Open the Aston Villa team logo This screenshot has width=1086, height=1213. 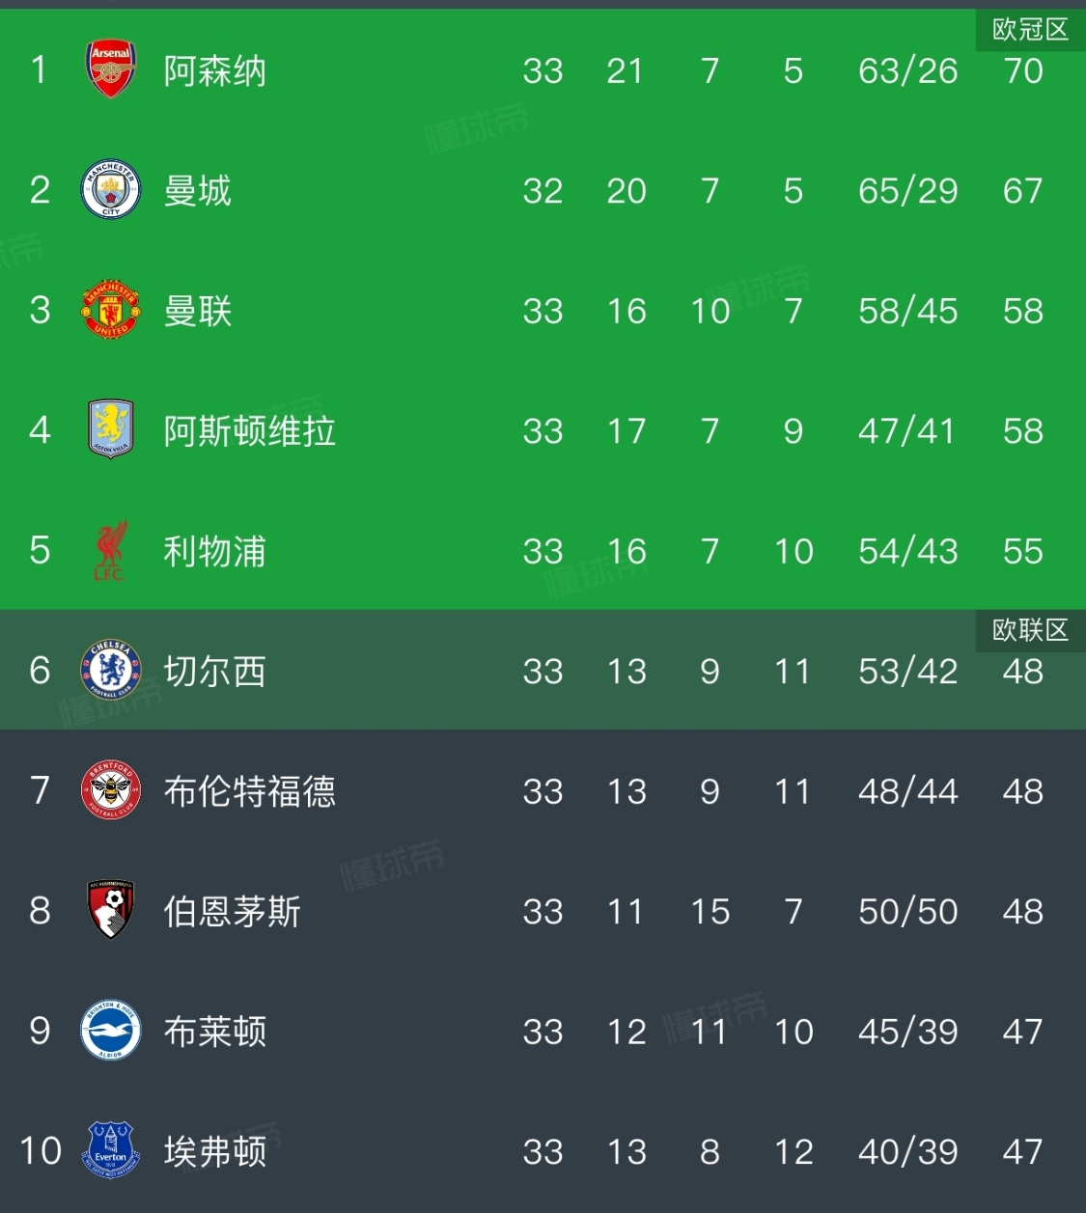(111, 429)
